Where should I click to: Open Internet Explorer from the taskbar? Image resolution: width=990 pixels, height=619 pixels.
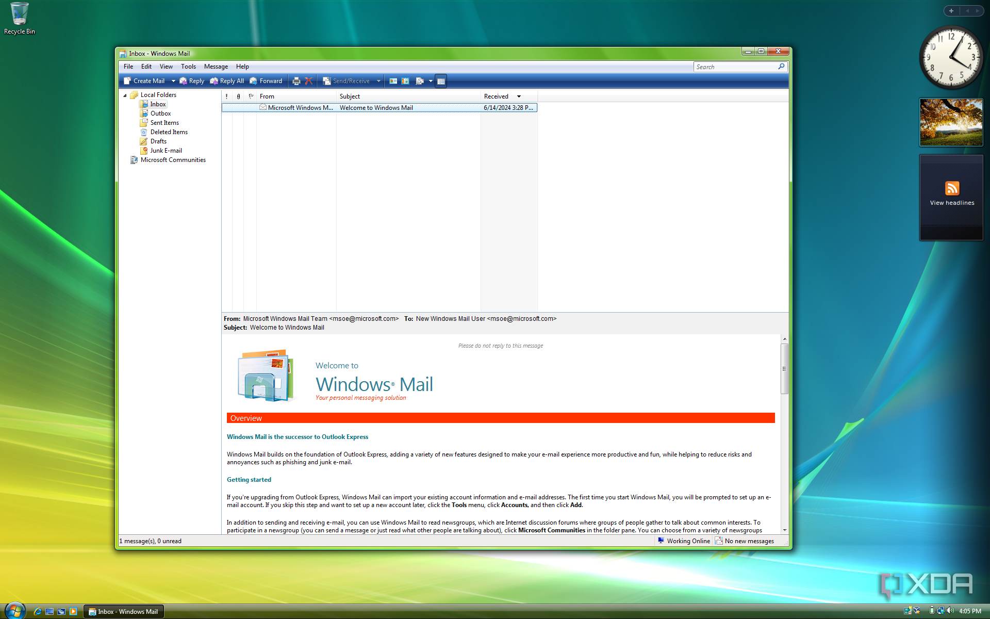37,611
